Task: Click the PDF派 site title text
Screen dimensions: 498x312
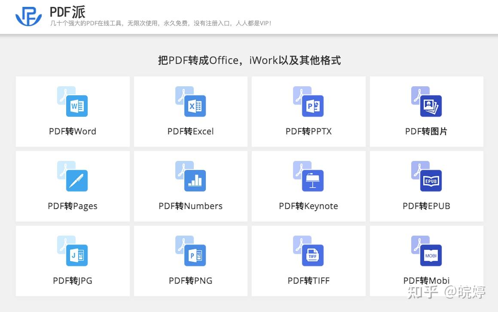Action: click(67, 12)
